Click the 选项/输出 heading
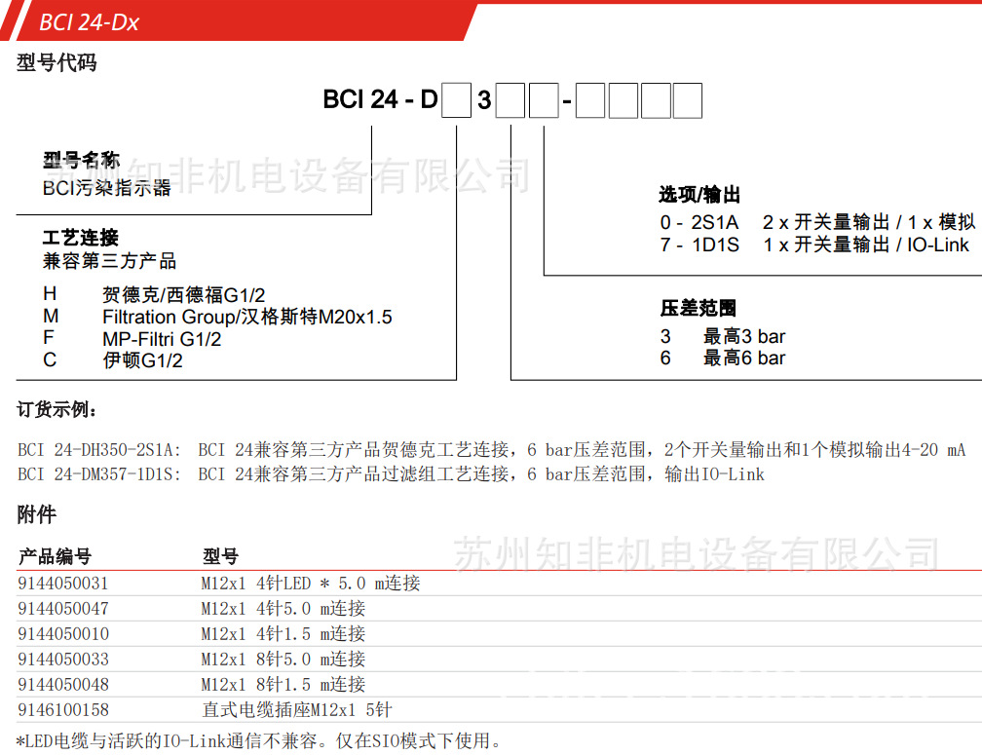The height and width of the screenshot is (755, 982). (x=699, y=195)
